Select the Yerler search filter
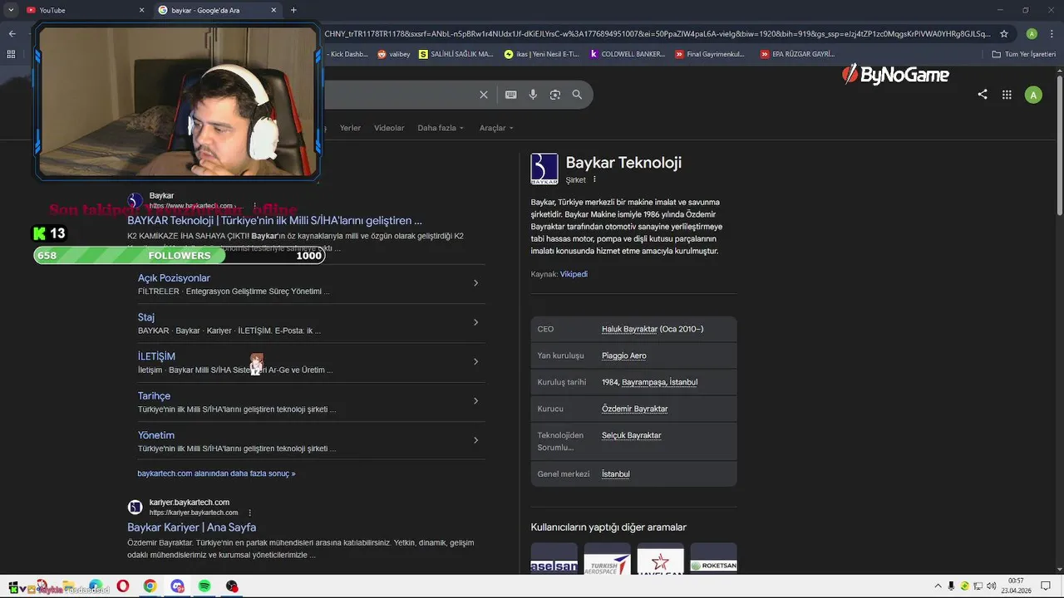Screen dimensions: 1064x598 (x=350, y=128)
